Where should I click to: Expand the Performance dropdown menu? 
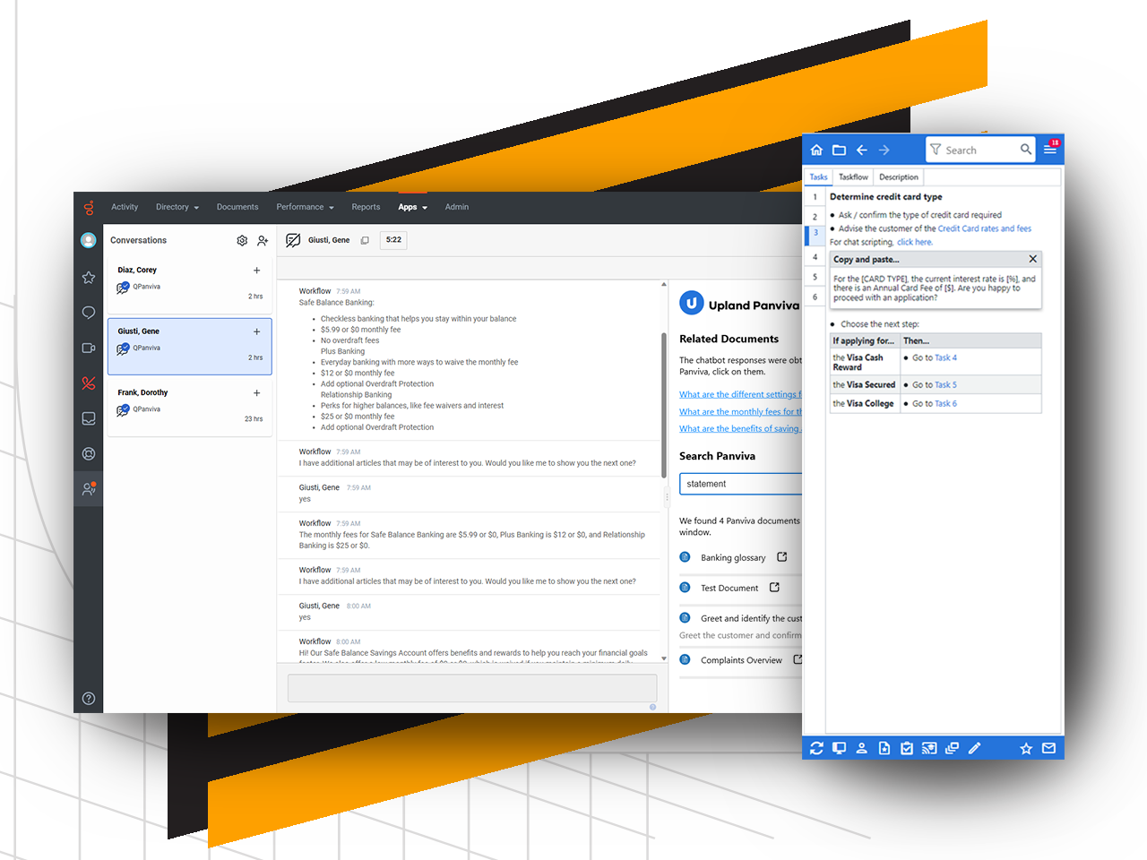point(305,207)
